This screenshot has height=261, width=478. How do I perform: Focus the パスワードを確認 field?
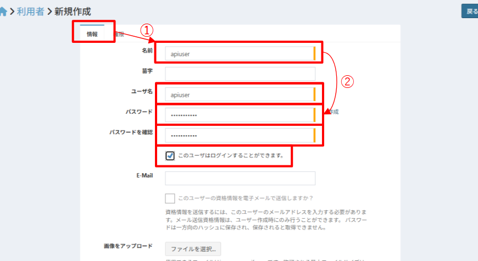point(240,135)
